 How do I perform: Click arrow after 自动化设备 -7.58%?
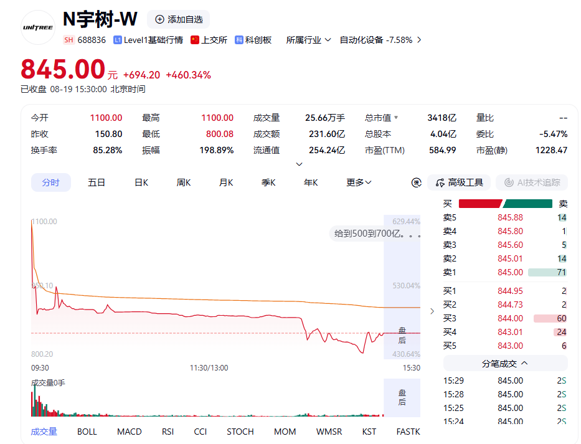click(x=419, y=40)
